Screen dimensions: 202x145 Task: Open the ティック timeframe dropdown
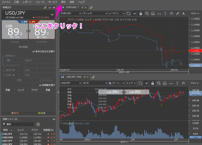click(x=95, y=13)
